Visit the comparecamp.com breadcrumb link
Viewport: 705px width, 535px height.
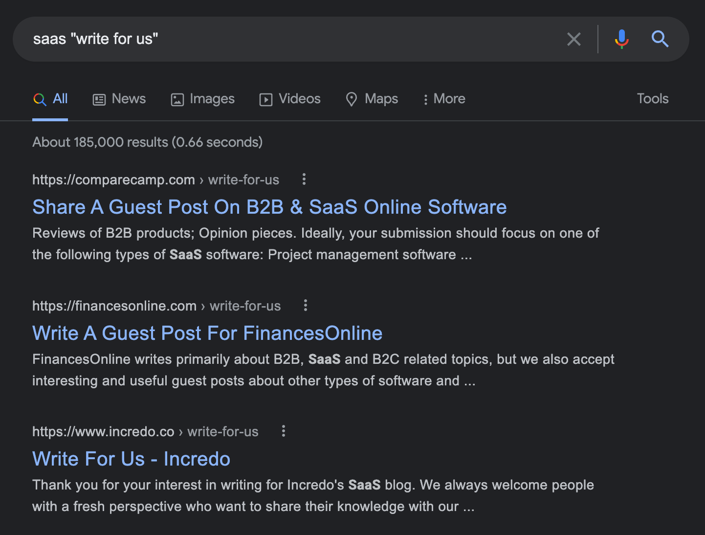click(113, 179)
